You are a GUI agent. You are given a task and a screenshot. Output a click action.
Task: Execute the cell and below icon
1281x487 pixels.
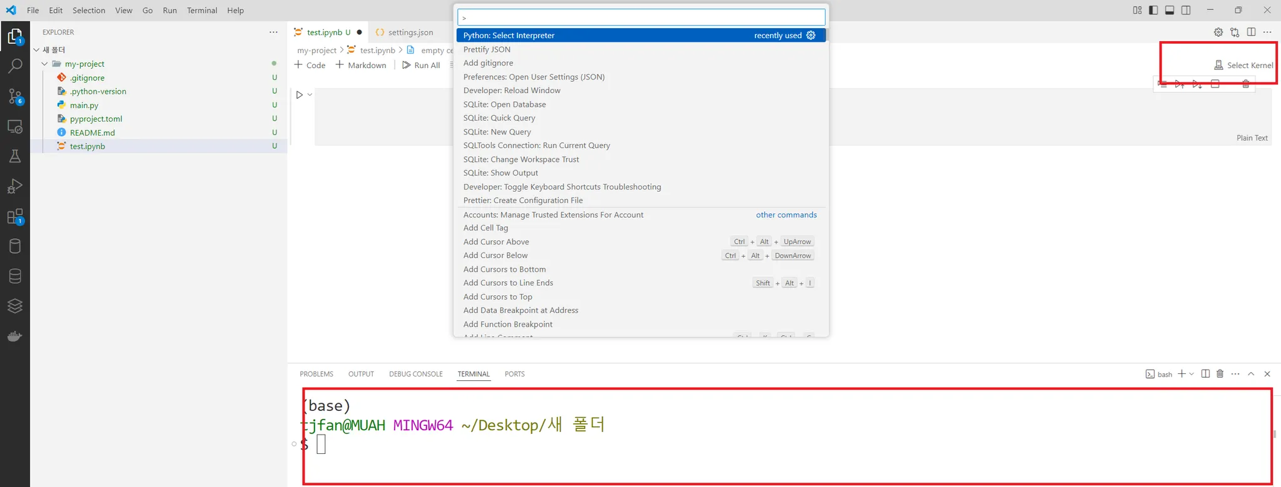[1197, 84]
